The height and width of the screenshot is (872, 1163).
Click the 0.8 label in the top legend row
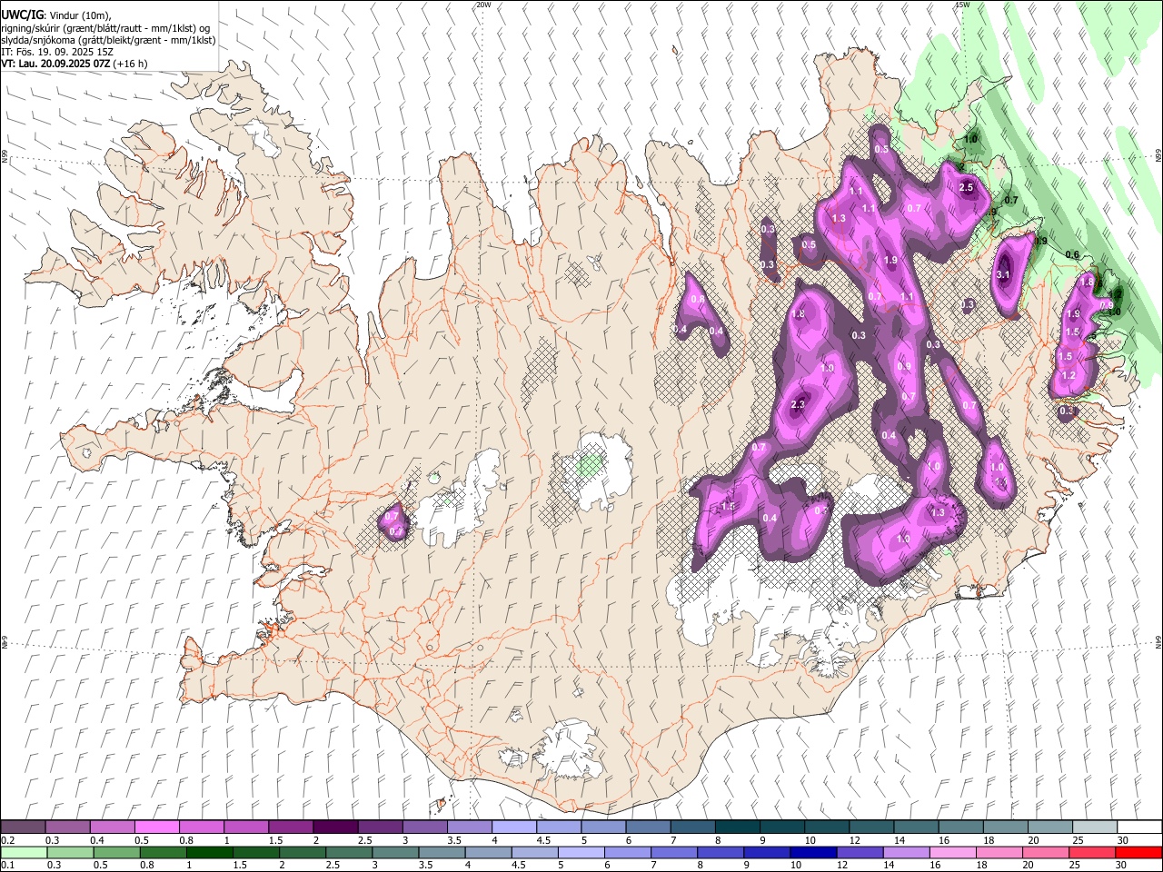(186, 840)
